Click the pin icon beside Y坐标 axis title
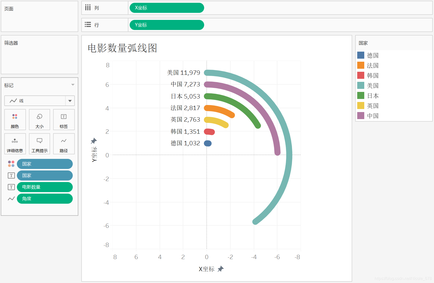 coord(94,141)
